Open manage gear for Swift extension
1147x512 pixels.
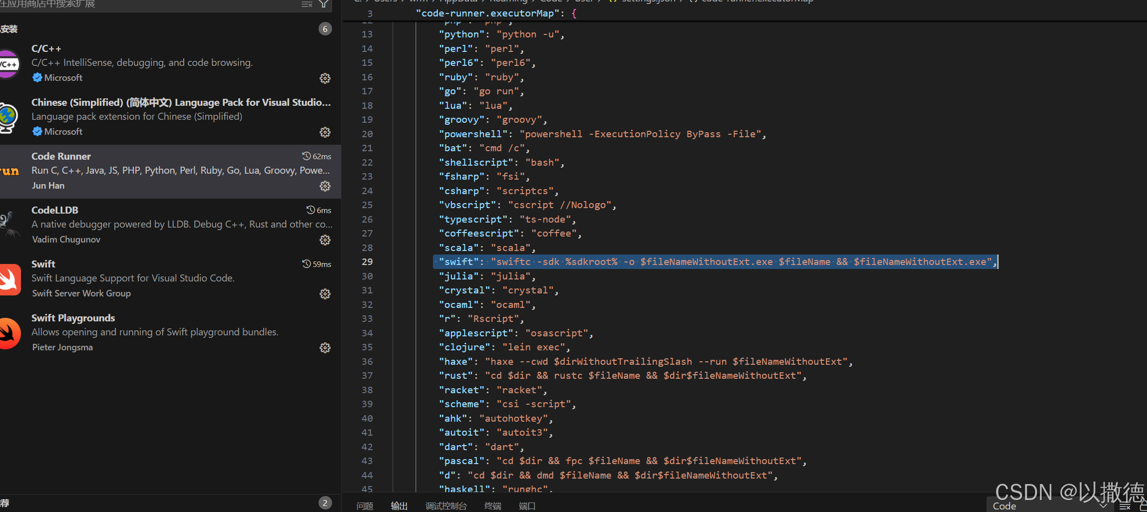click(x=325, y=294)
